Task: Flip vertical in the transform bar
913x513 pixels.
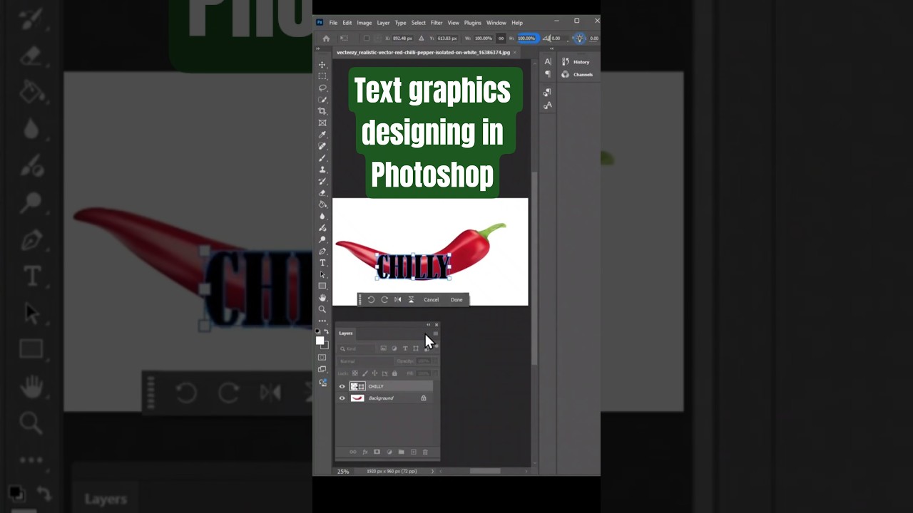Action: [411, 299]
